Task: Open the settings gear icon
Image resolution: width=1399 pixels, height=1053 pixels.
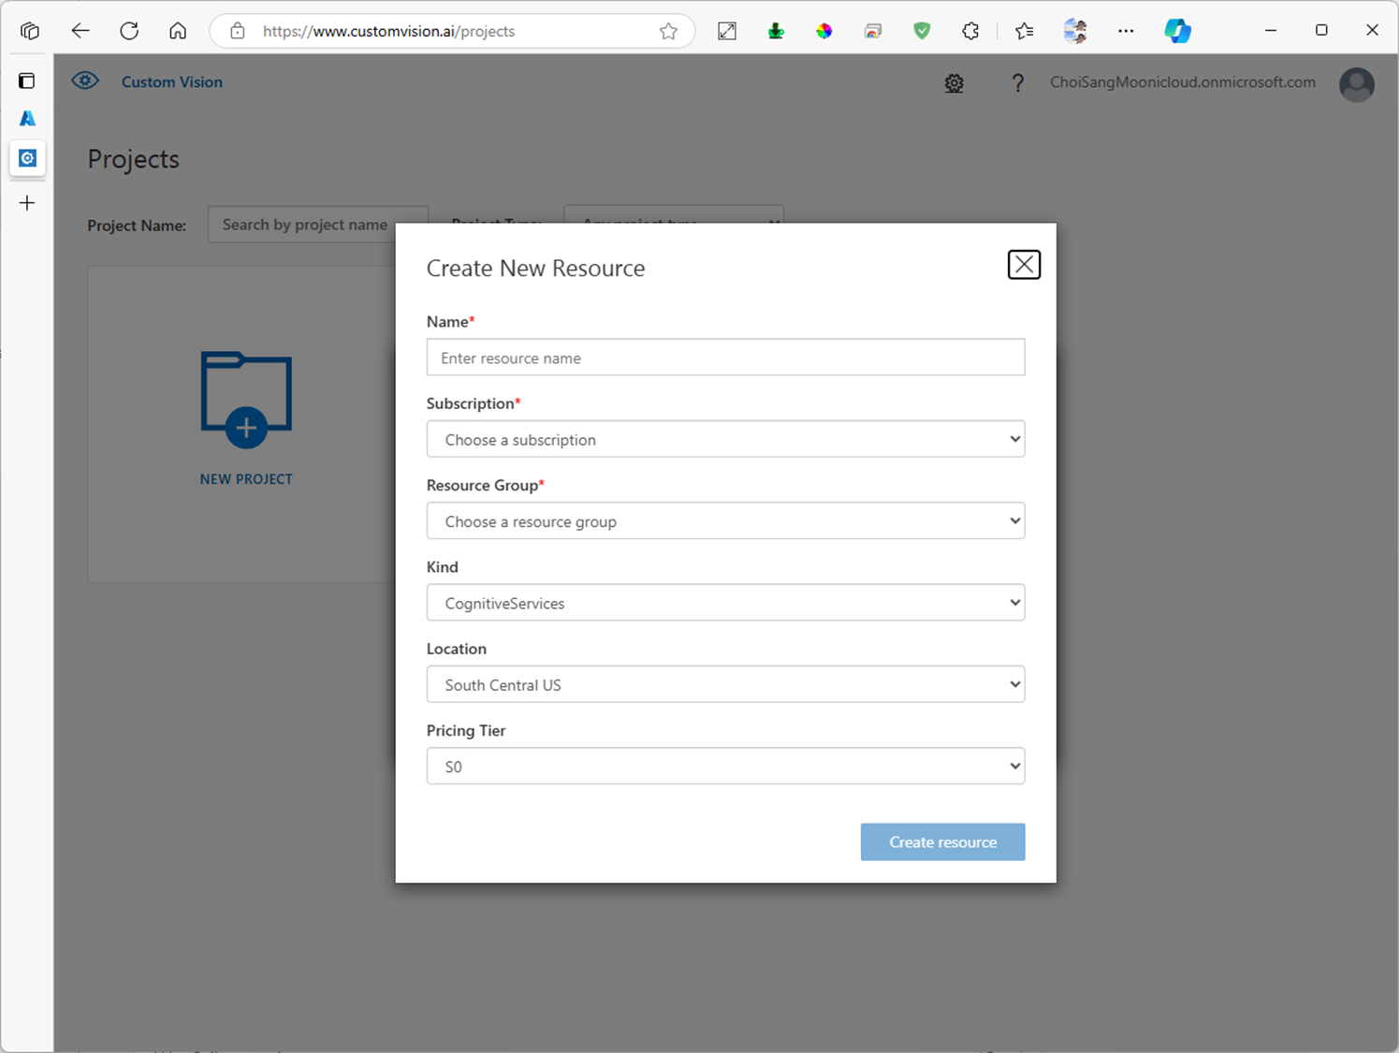Action: coord(954,83)
